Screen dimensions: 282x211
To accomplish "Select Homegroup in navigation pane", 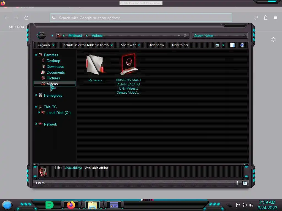I will (53, 95).
